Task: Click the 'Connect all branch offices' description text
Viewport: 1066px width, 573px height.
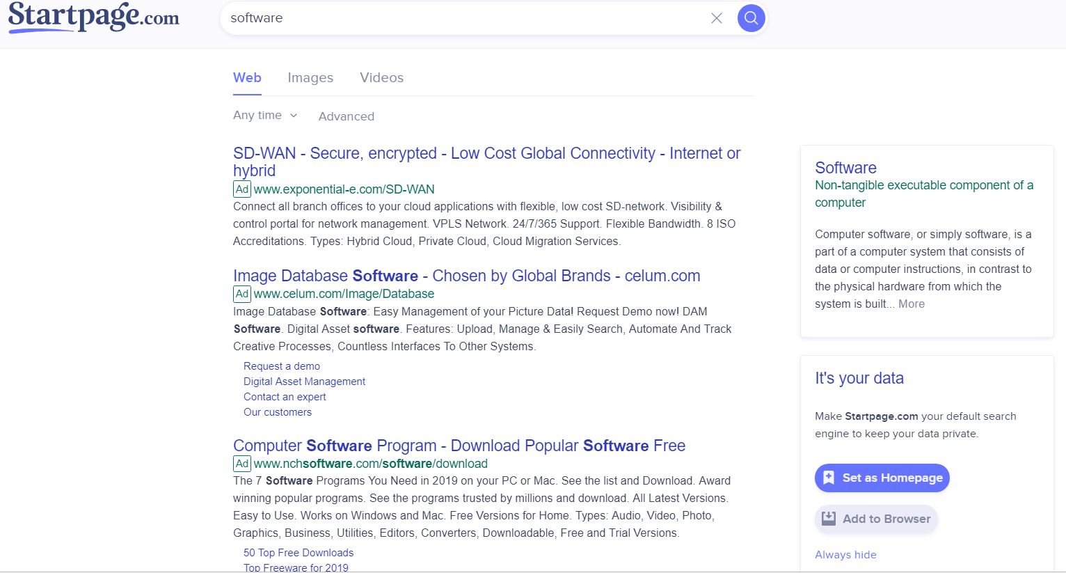Action: click(x=484, y=224)
